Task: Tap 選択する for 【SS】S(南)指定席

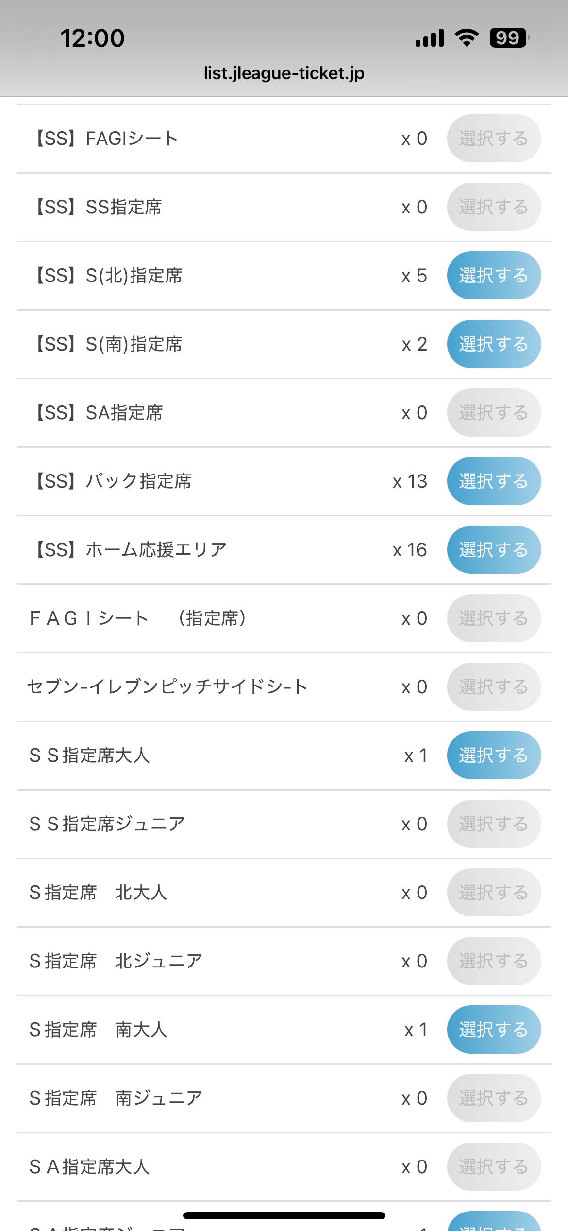Action: 493,344
